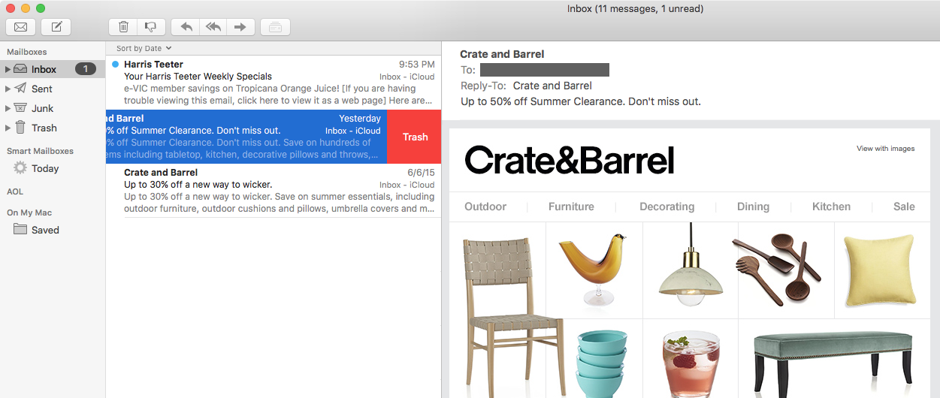
Task: Expand the Trash mailbox triangle
Action: click(x=8, y=128)
